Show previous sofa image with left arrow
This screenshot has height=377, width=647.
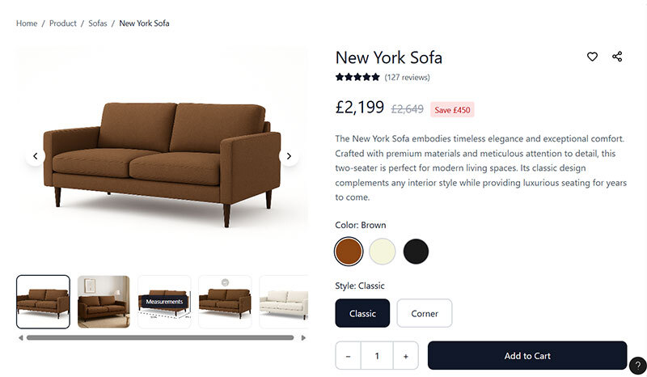click(35, 156)
